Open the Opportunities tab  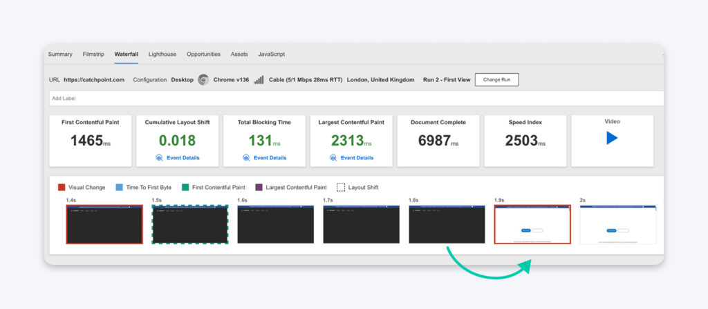[x=203, y=54]
